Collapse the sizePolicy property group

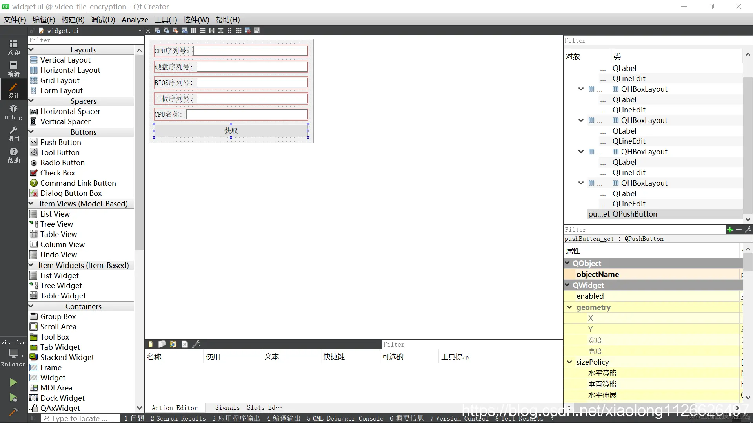[x=569, y=362]
